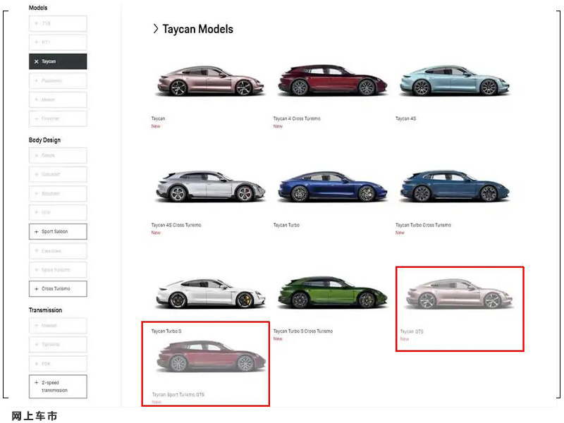Click the Models filter section heading
This screenshot has height=423, width=564.
(38, 8)
